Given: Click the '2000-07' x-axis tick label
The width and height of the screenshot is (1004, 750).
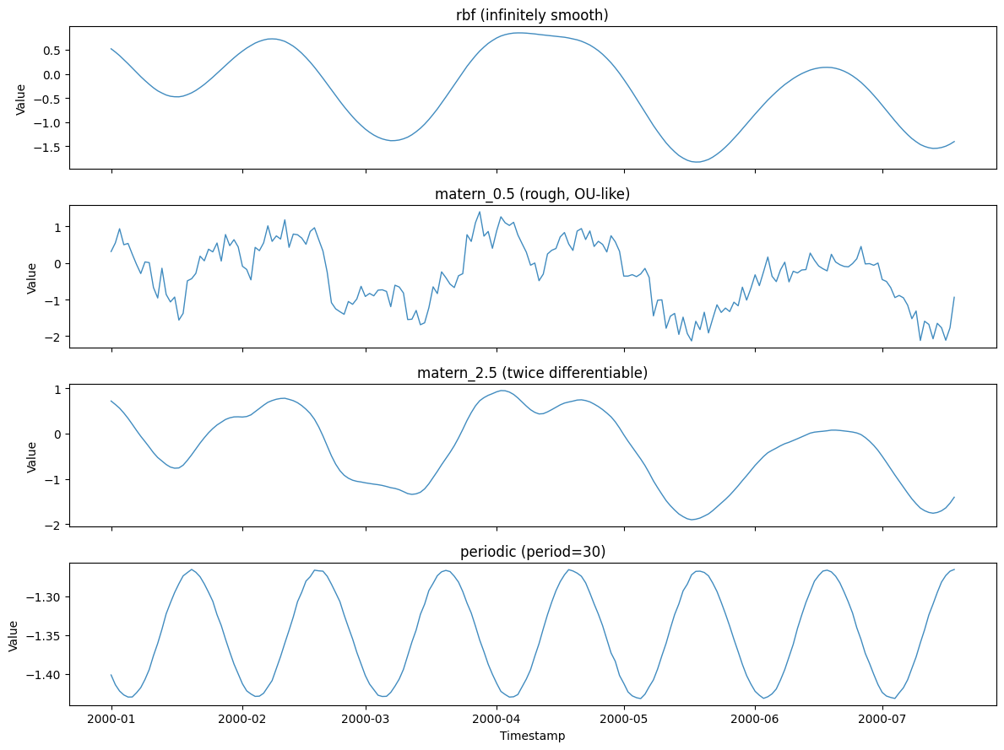Looking at the screenshot, I should (x=883, y=719).
